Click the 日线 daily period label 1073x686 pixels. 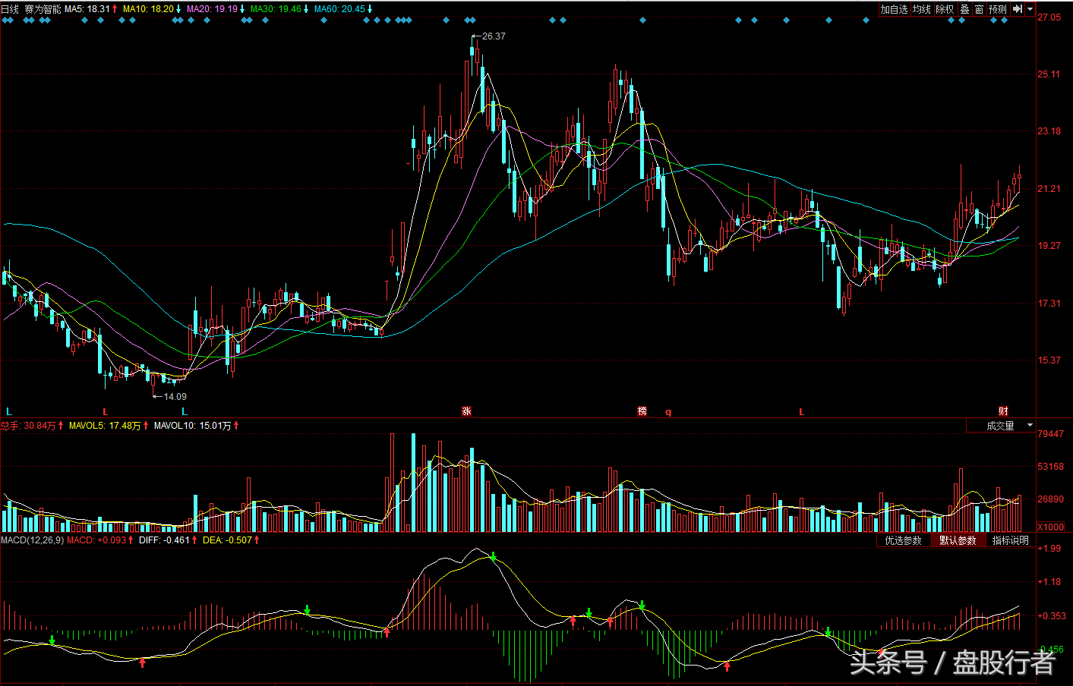click(10, 9)
